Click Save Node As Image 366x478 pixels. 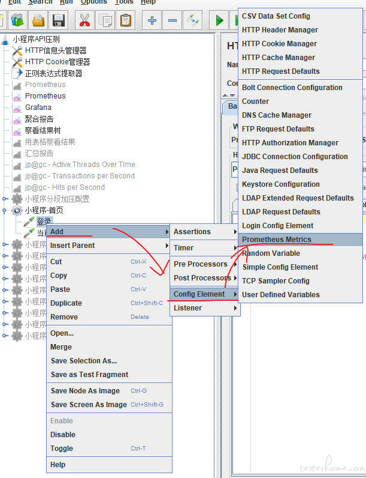point(109,391)
